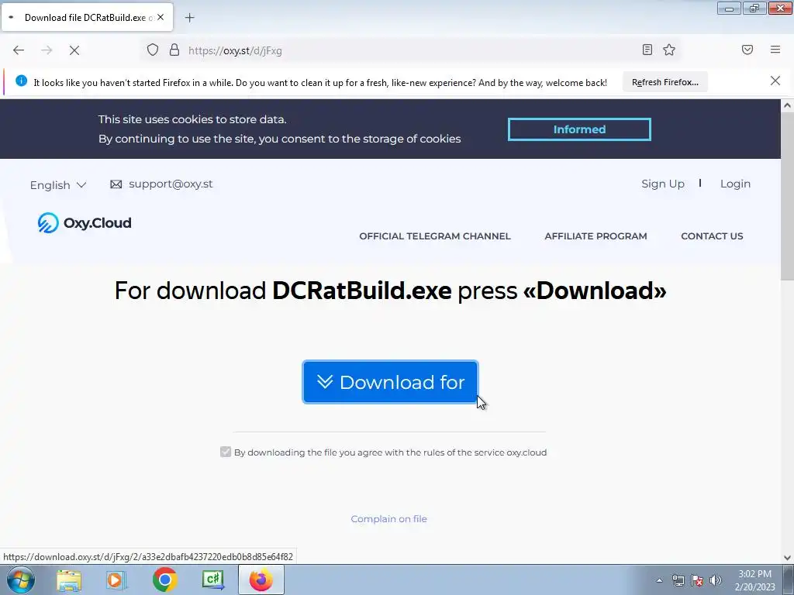
Task: Click the scrollbar up arrow
Action: (787, 105)
